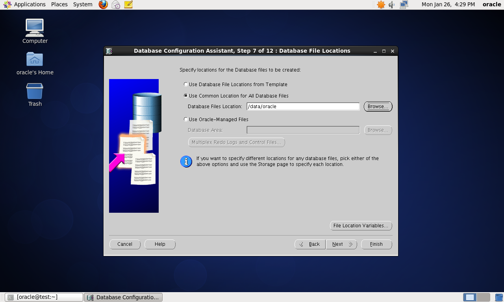Screen dimensions: 504x302
Task: Click the Database Configuration taskbar item
Action: pos(123,297)
